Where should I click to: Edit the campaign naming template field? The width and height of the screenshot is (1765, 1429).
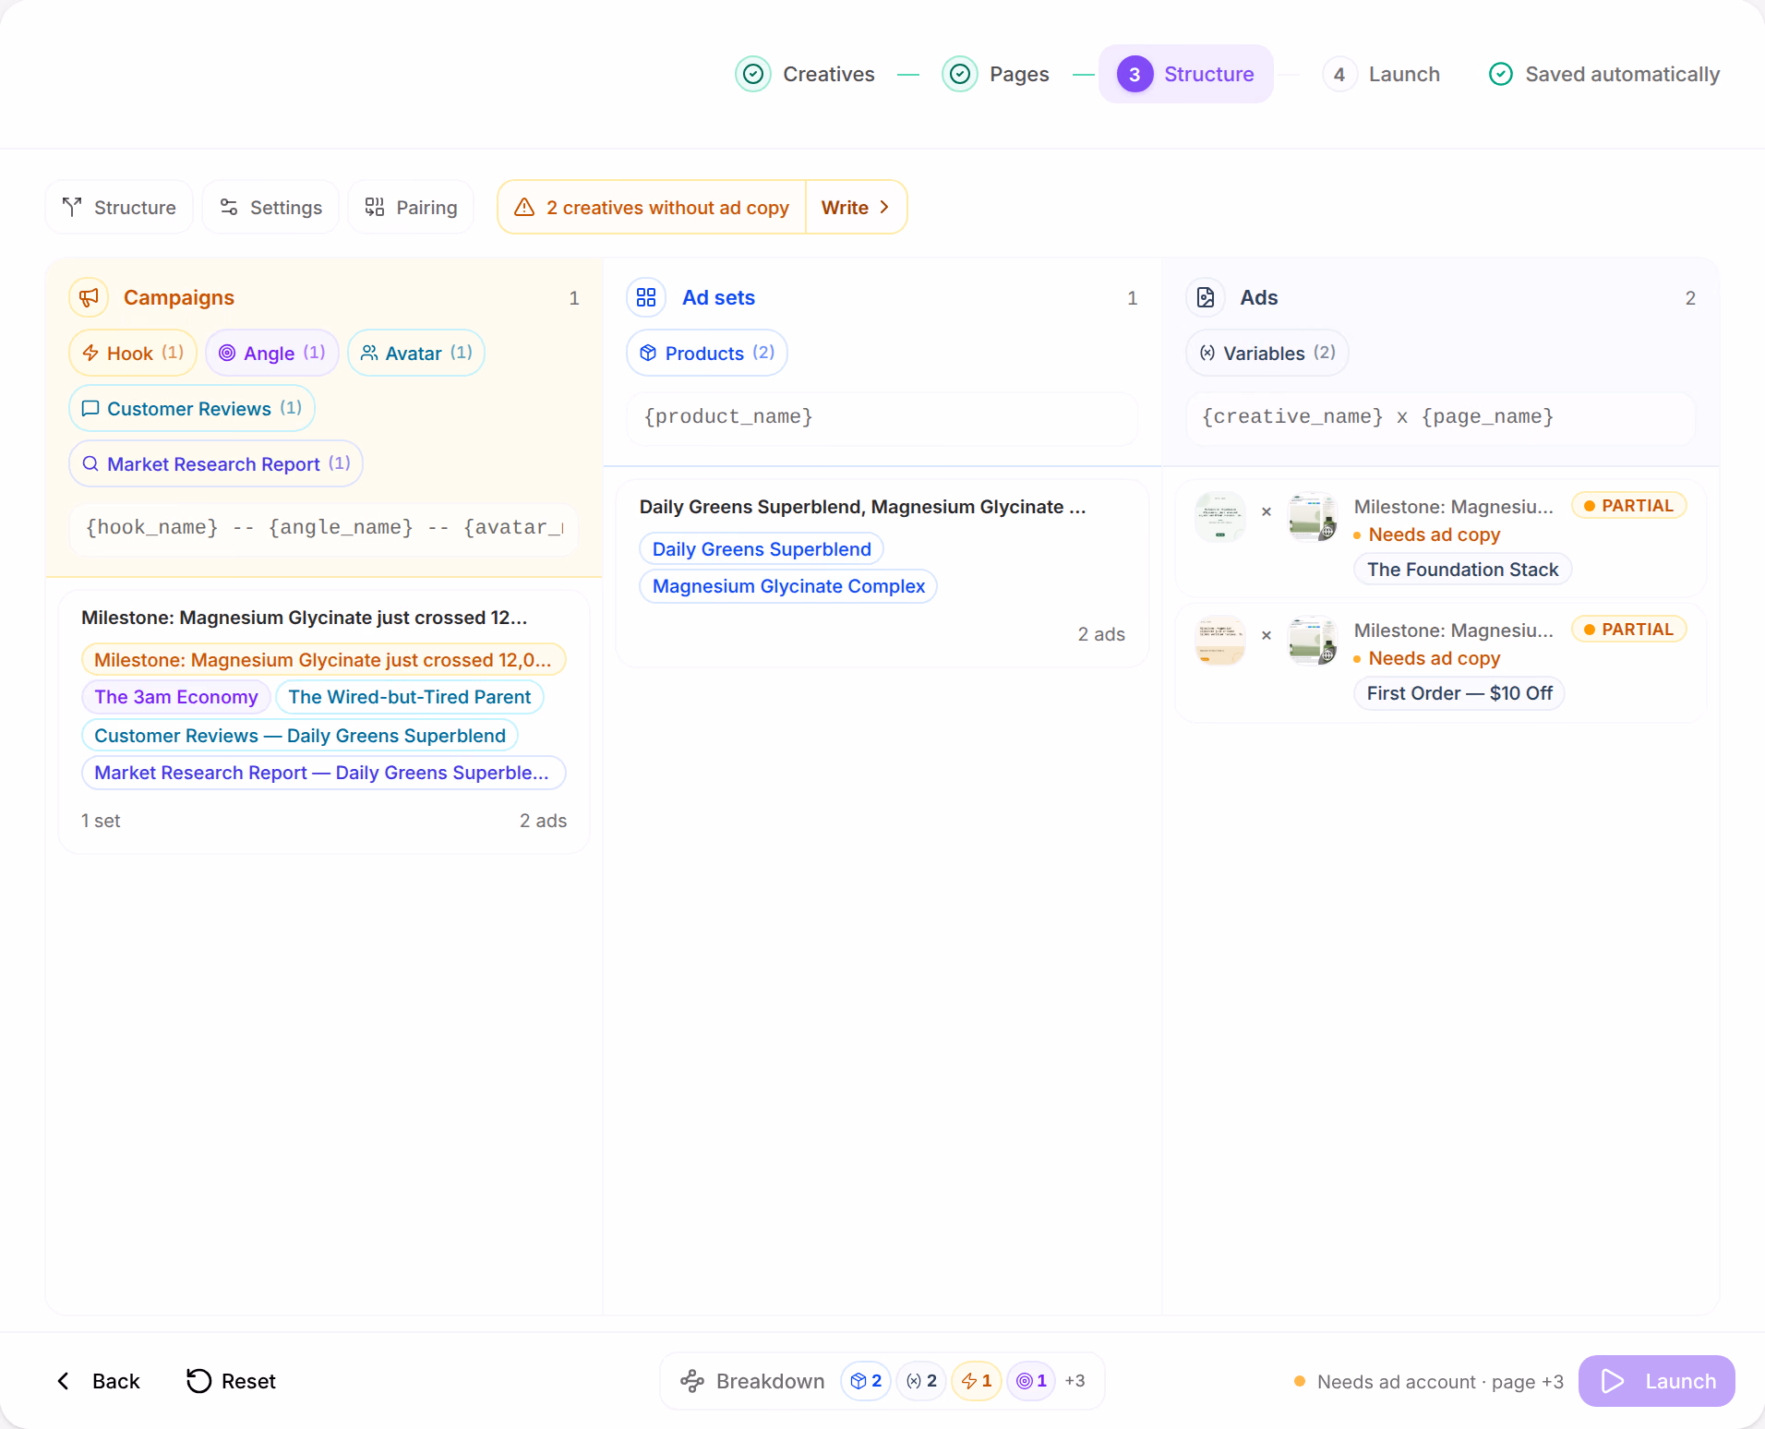(324, 527)
